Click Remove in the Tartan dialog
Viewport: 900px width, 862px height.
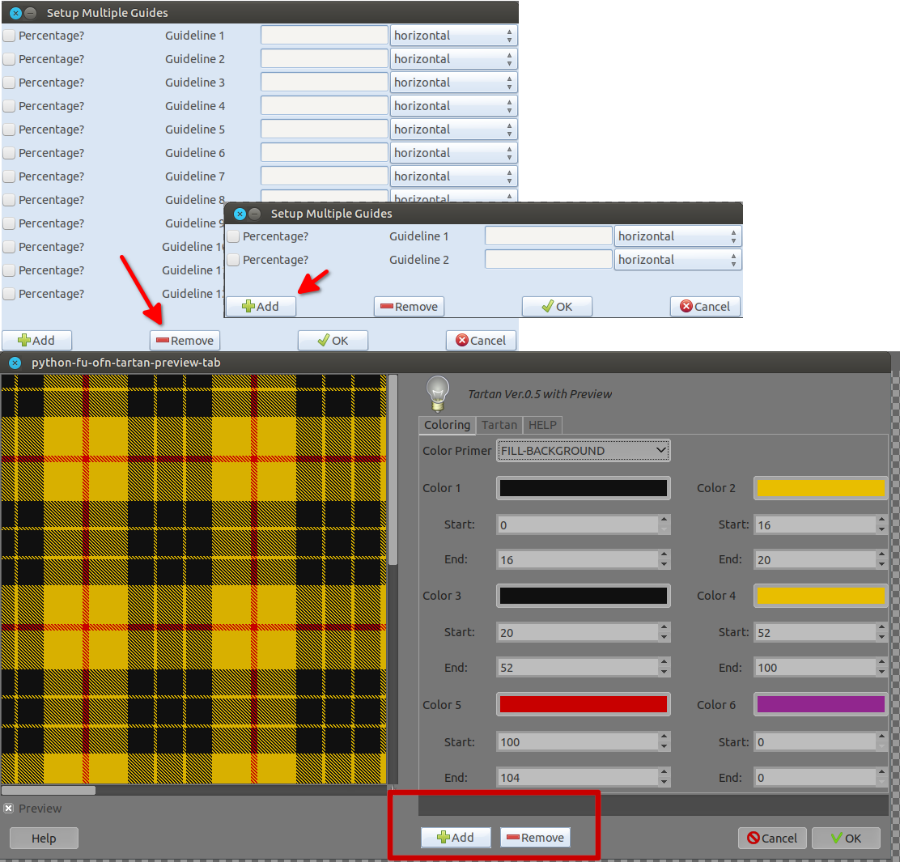(536, 838)
